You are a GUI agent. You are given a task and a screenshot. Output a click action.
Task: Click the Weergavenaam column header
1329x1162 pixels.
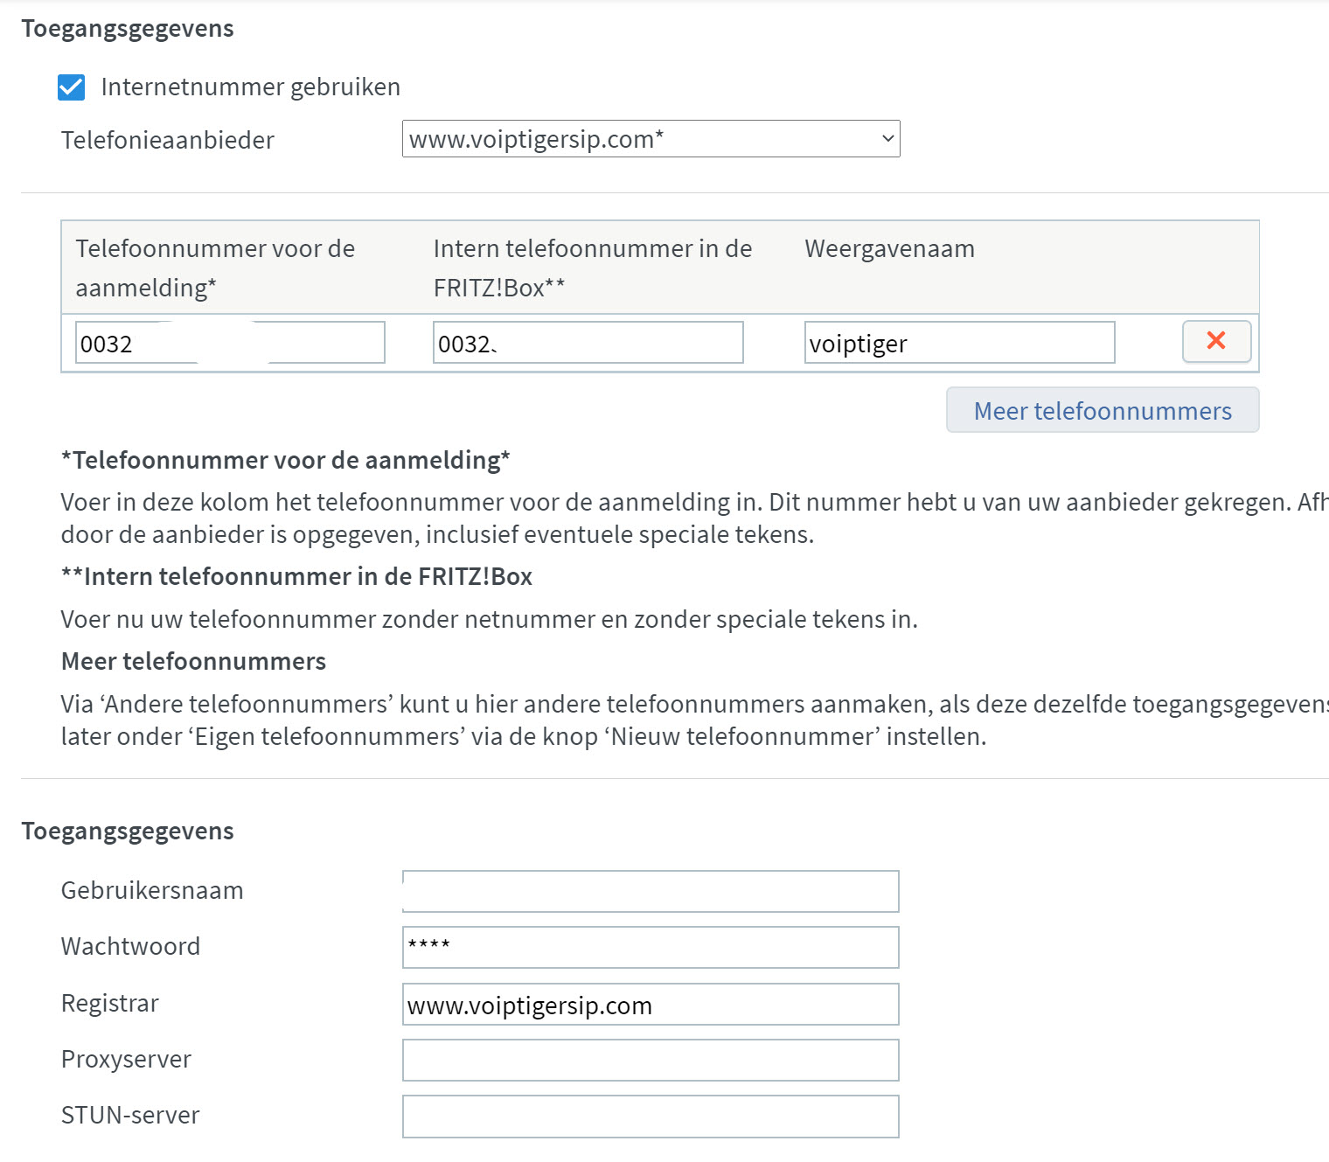click(x=889, y=249)
